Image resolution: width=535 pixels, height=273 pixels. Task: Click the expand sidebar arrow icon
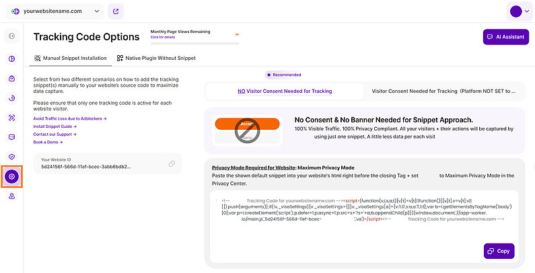(x=11, y=36)
